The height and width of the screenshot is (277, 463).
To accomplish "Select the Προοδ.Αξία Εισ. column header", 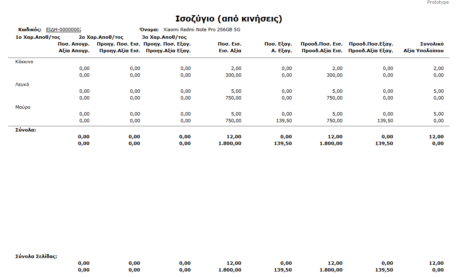I will coord(322,51).
